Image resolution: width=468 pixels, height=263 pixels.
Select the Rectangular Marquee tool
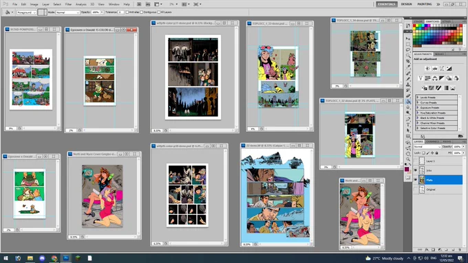click(408, 44)
